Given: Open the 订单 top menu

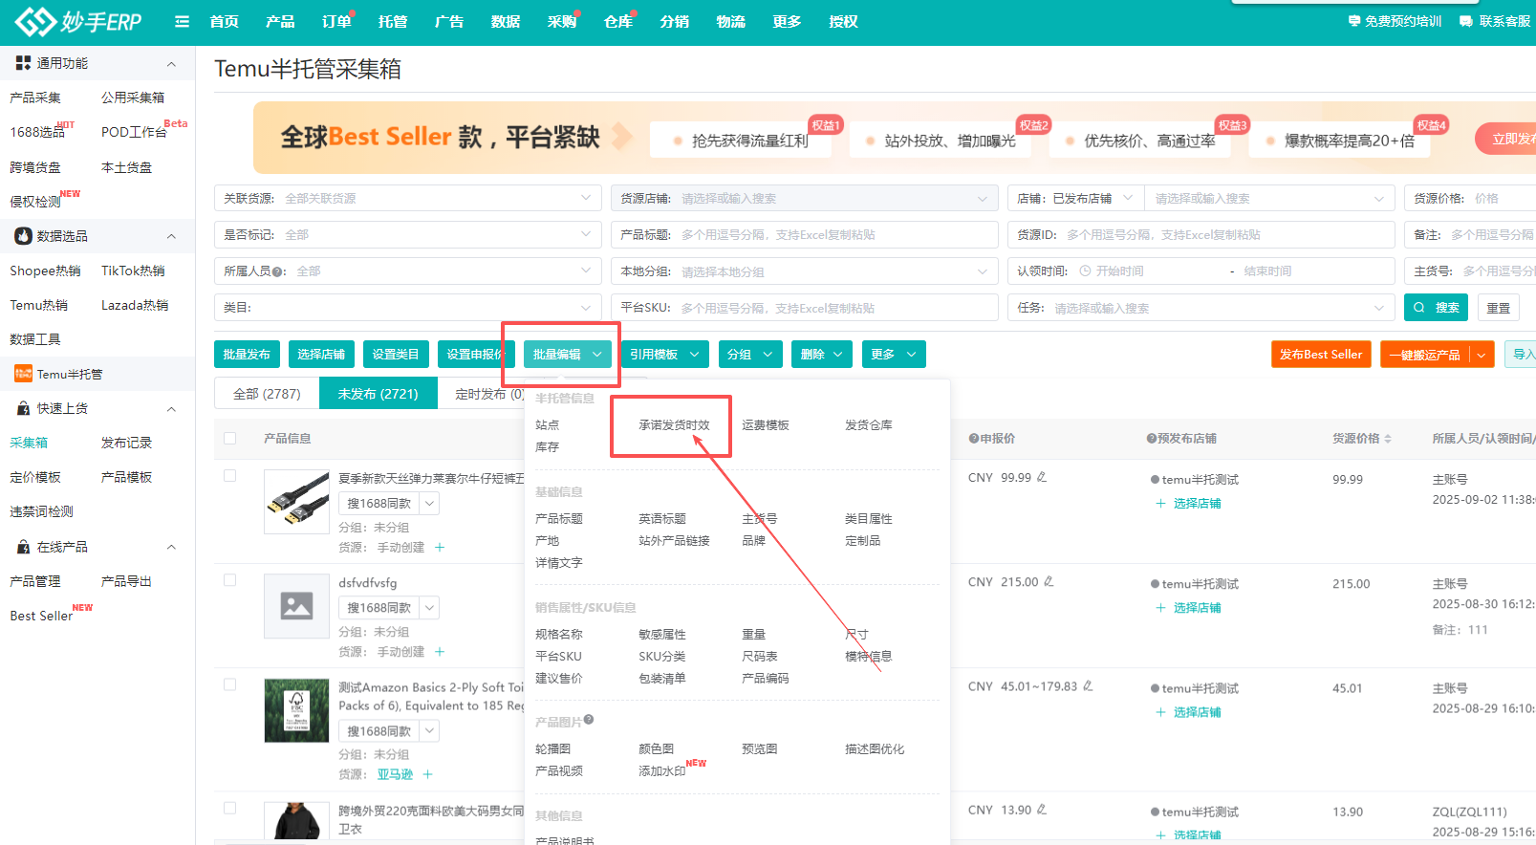Looking at the screenshot, I should (336, 21).
